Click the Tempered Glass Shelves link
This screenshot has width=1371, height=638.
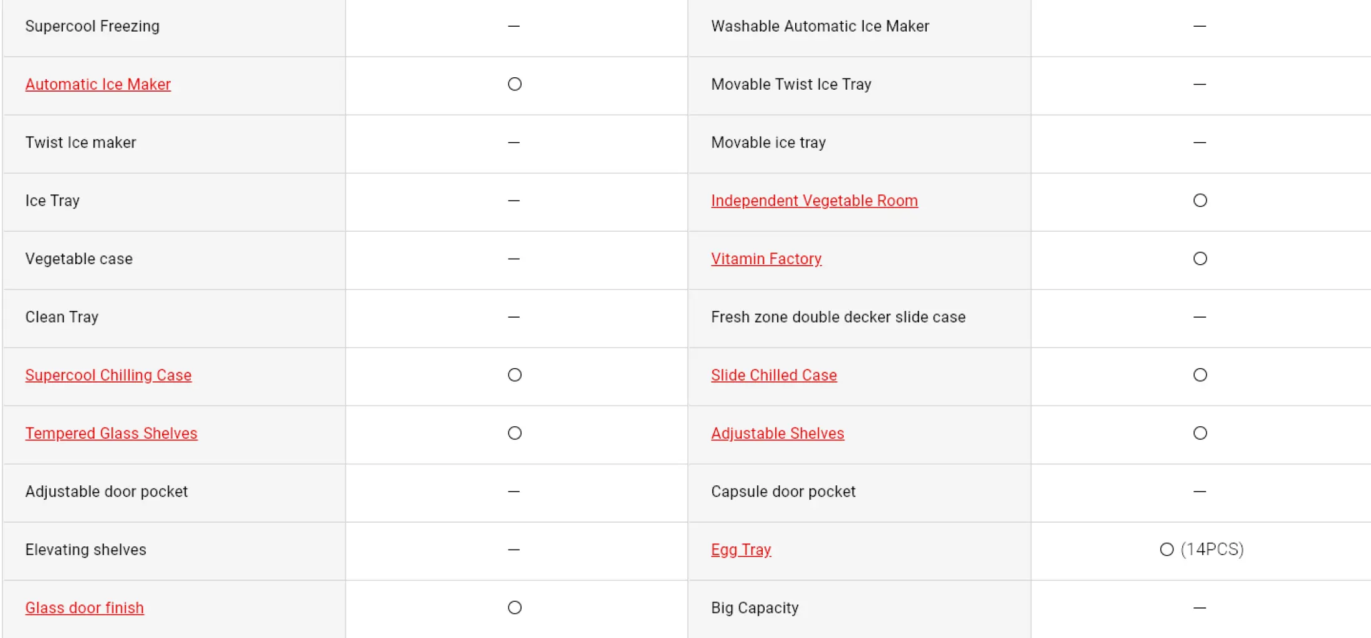111,433
